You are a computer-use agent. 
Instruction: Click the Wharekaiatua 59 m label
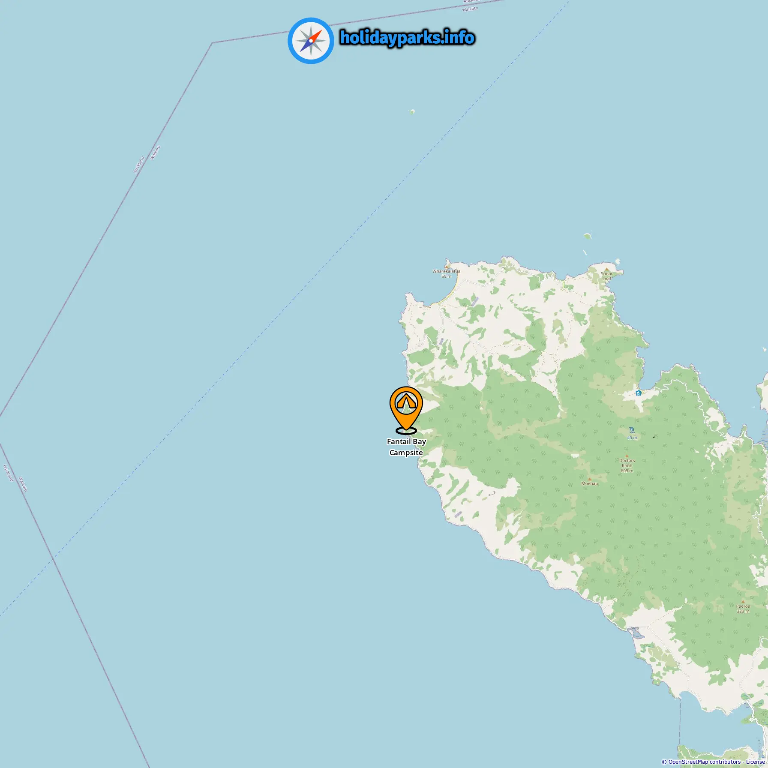click(446, 273)
